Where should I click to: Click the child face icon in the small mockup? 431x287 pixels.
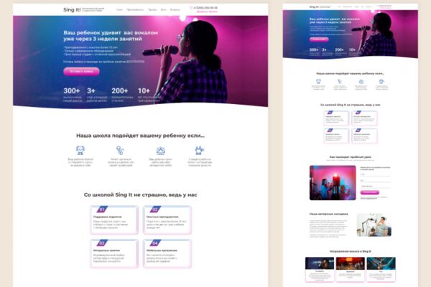pyautogui.click(x=318, y=81)
